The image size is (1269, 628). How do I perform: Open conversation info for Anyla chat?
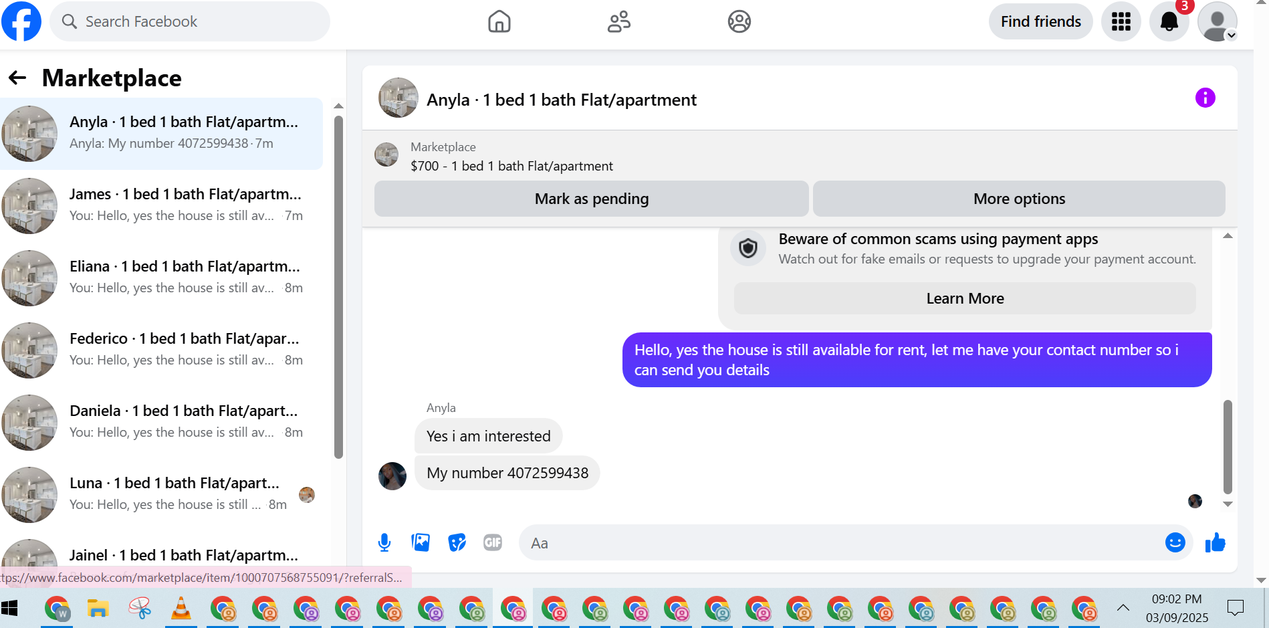(x=1205, y=98)
